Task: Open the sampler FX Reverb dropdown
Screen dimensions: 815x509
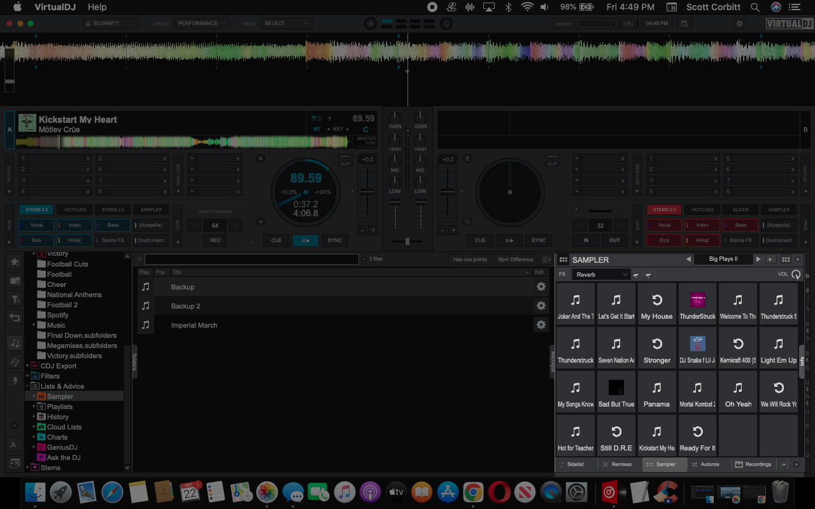Action: pyautogui.click(x=600, y=275)
